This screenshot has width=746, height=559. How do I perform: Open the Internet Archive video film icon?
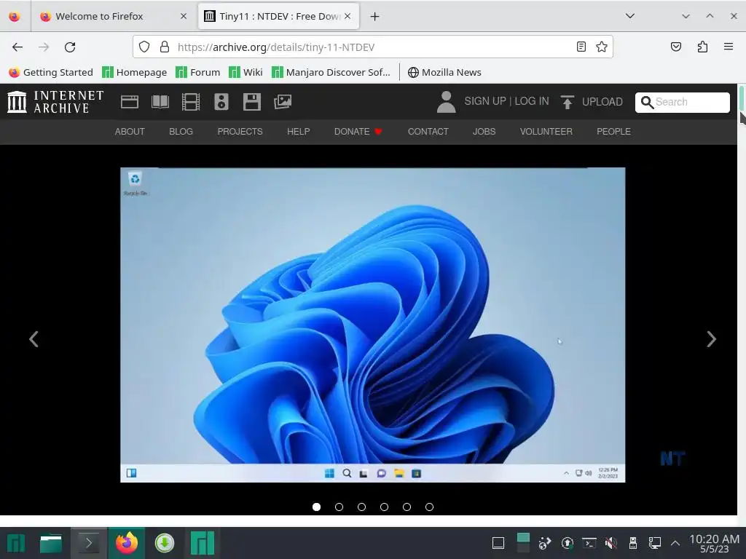[x=191, y=102]
